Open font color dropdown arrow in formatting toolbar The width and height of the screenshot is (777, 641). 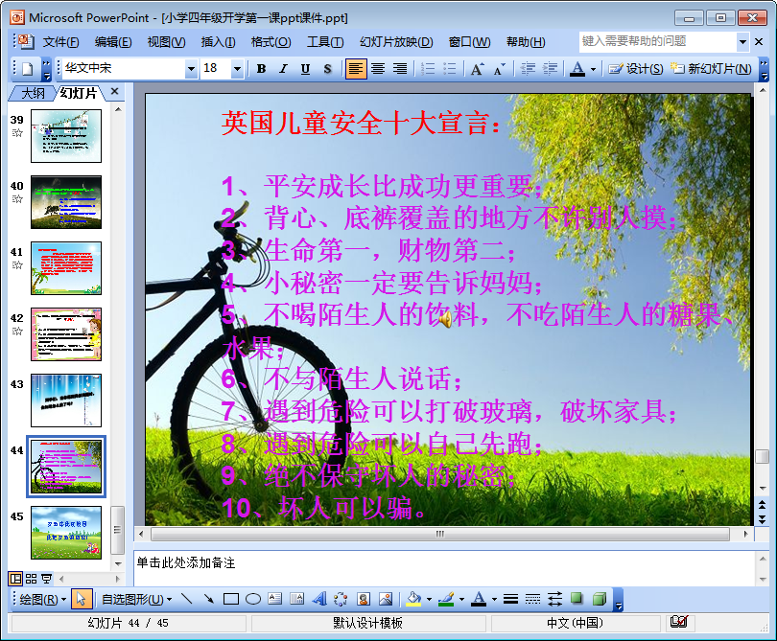pyautogui.click(x=593, y=69)
